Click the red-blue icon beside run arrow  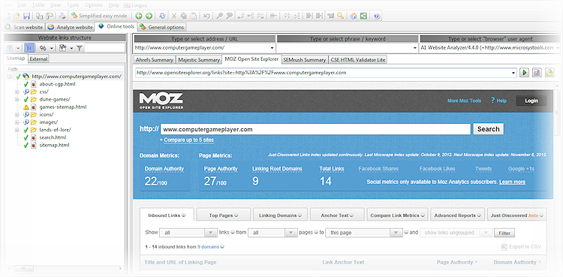(537, 73)
